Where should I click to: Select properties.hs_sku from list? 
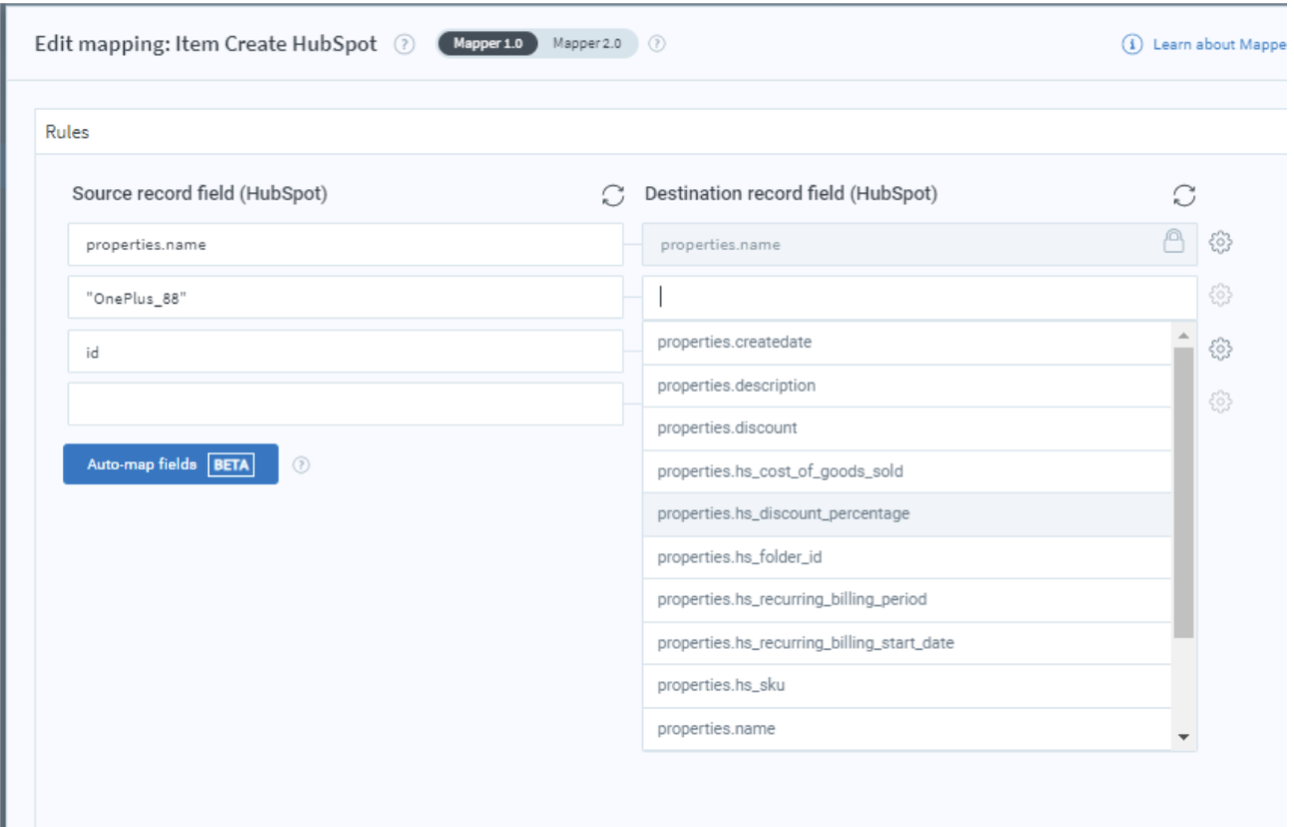click(906, 686)
